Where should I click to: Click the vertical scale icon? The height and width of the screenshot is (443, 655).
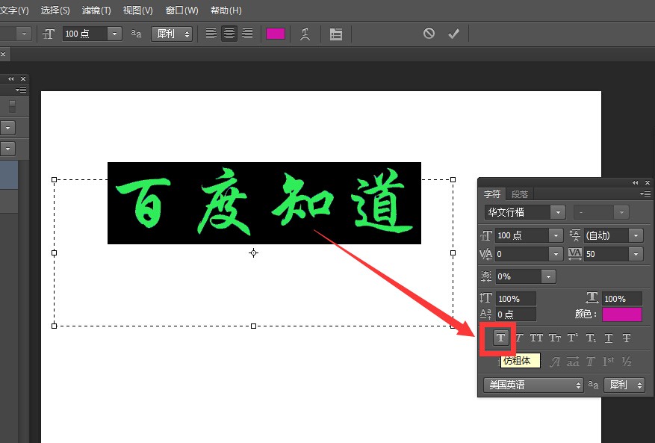(485, 298)
